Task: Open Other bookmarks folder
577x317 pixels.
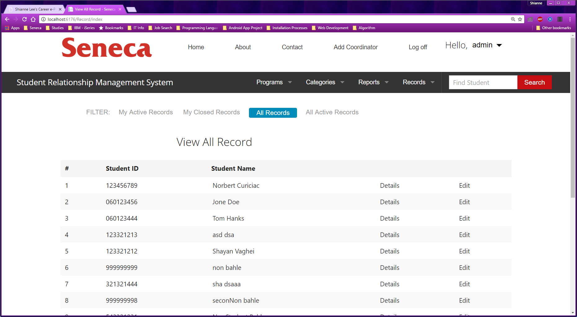Action: click(x=554, y=28)
